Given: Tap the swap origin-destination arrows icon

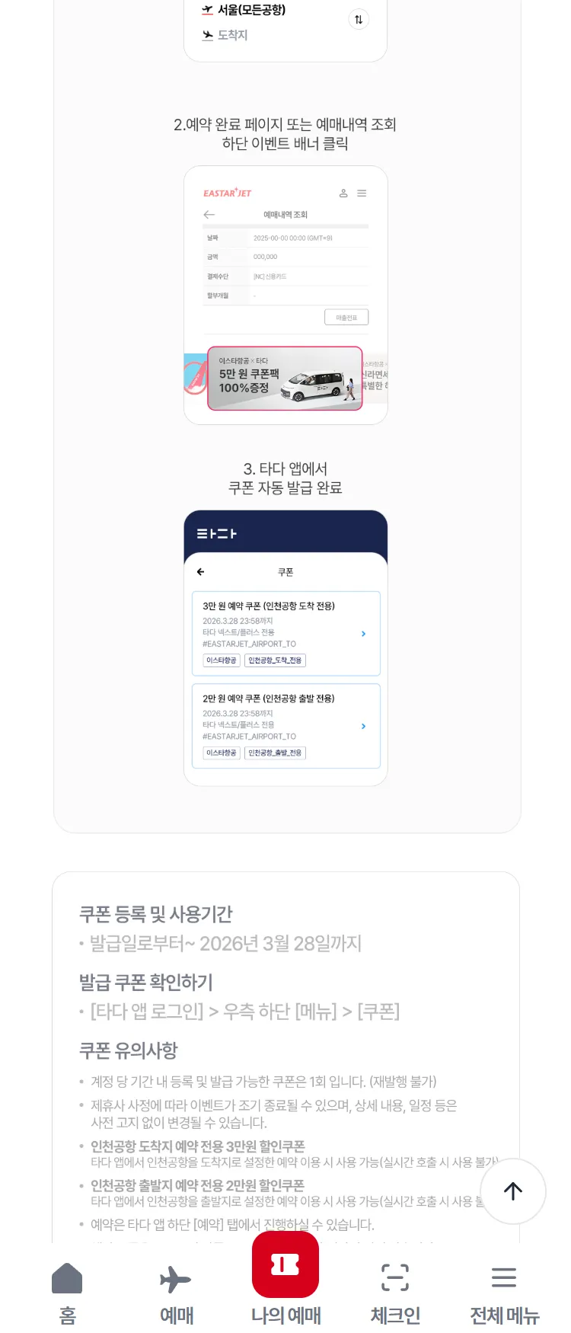Looking at the screenshot, I should 359,20.
